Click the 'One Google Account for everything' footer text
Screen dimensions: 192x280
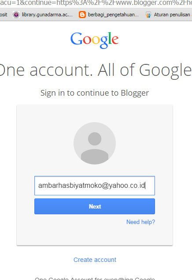coord(95,278)
